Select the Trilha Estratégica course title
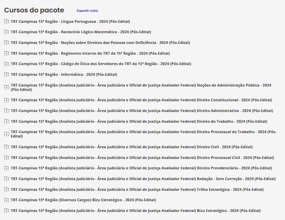Image resolution: width=285 pixels, height=220 pixels. point(137,189)
